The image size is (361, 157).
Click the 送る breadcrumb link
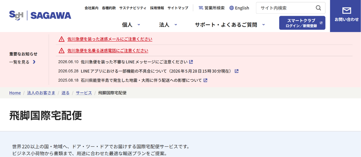(x=66, y=93)
